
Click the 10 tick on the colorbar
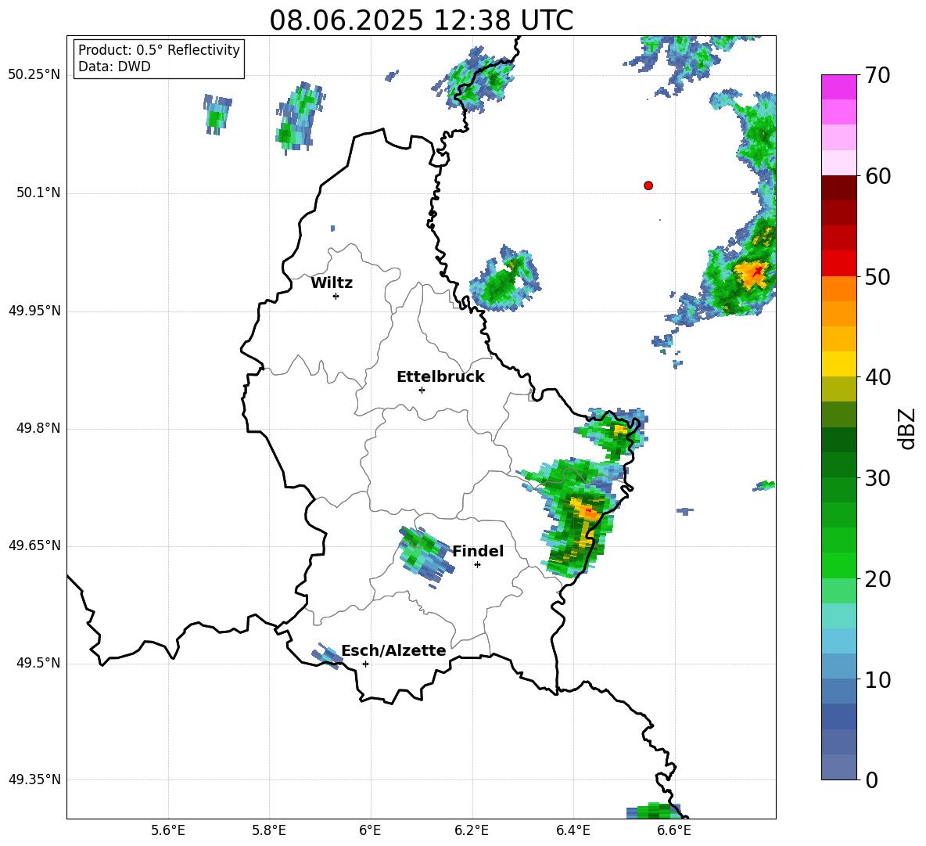pos(878,679)
